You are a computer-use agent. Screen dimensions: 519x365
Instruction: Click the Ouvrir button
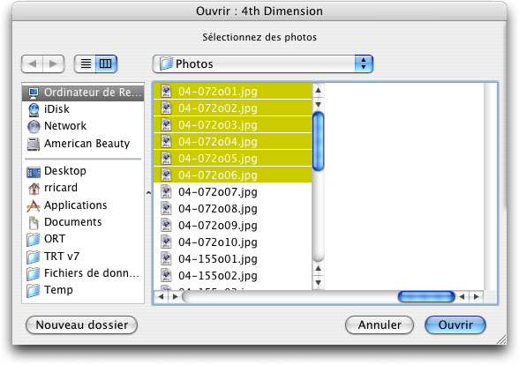coord(455,325)
